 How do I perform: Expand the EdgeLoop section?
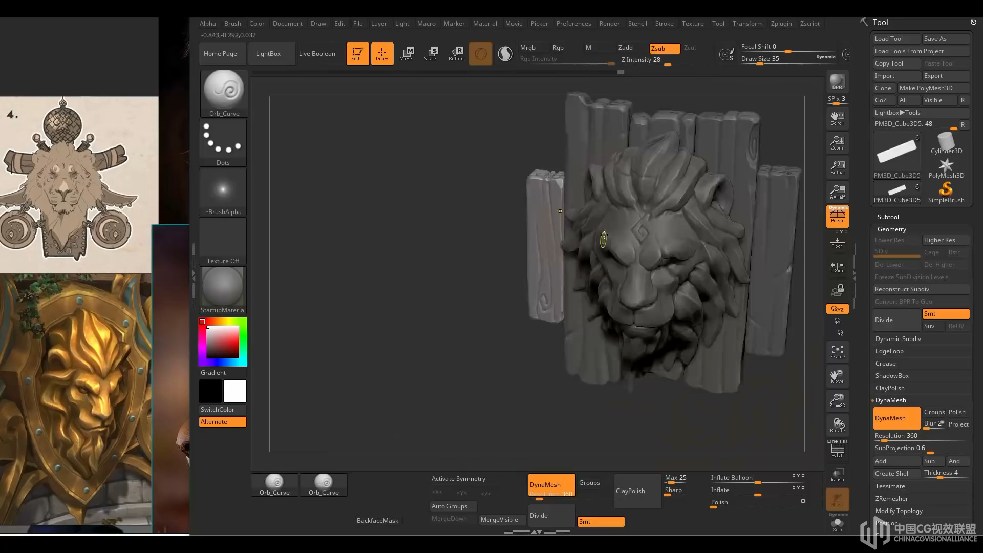[889, 351]
